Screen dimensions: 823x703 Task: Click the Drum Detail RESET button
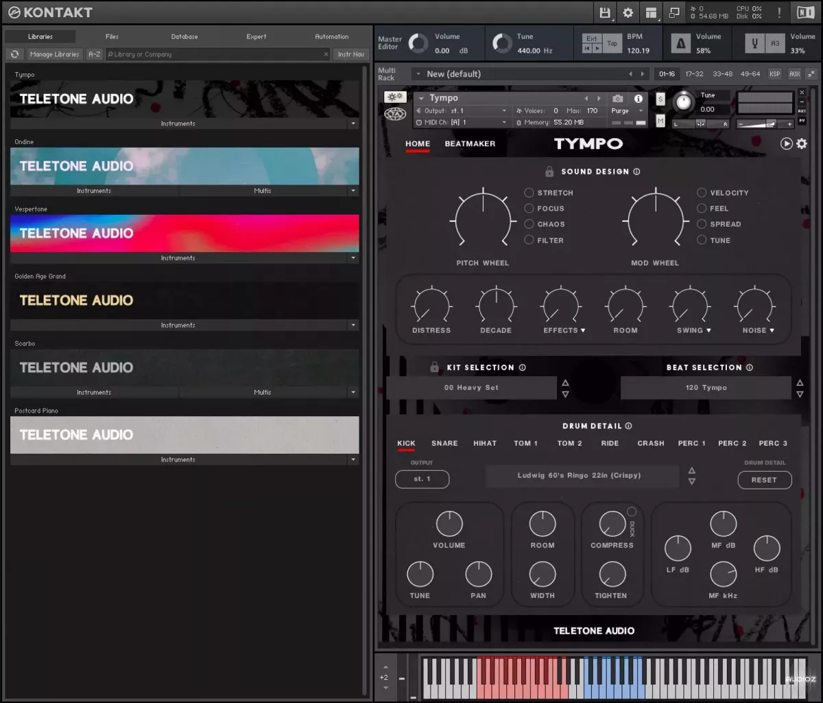(x=764, y=480)
